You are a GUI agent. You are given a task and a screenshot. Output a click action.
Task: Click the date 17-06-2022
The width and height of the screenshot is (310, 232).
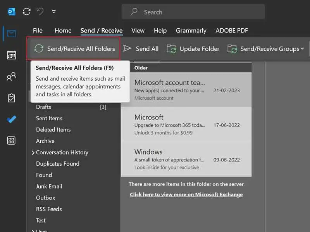click(x=227, y=125)
